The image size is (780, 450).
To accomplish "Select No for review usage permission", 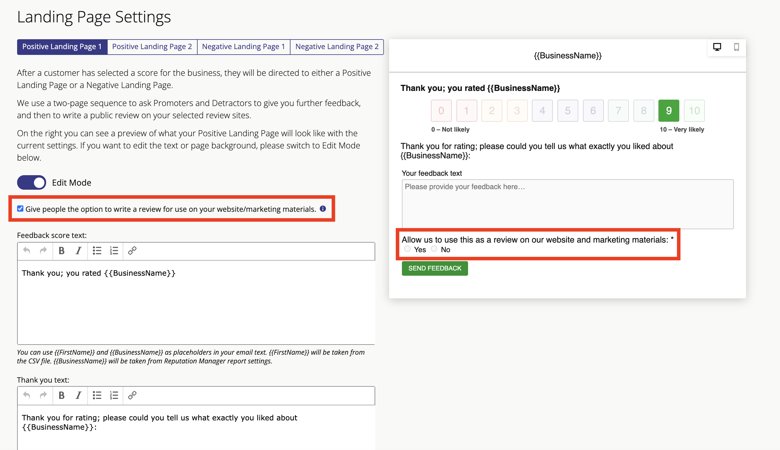I will (x=434, y=249).
